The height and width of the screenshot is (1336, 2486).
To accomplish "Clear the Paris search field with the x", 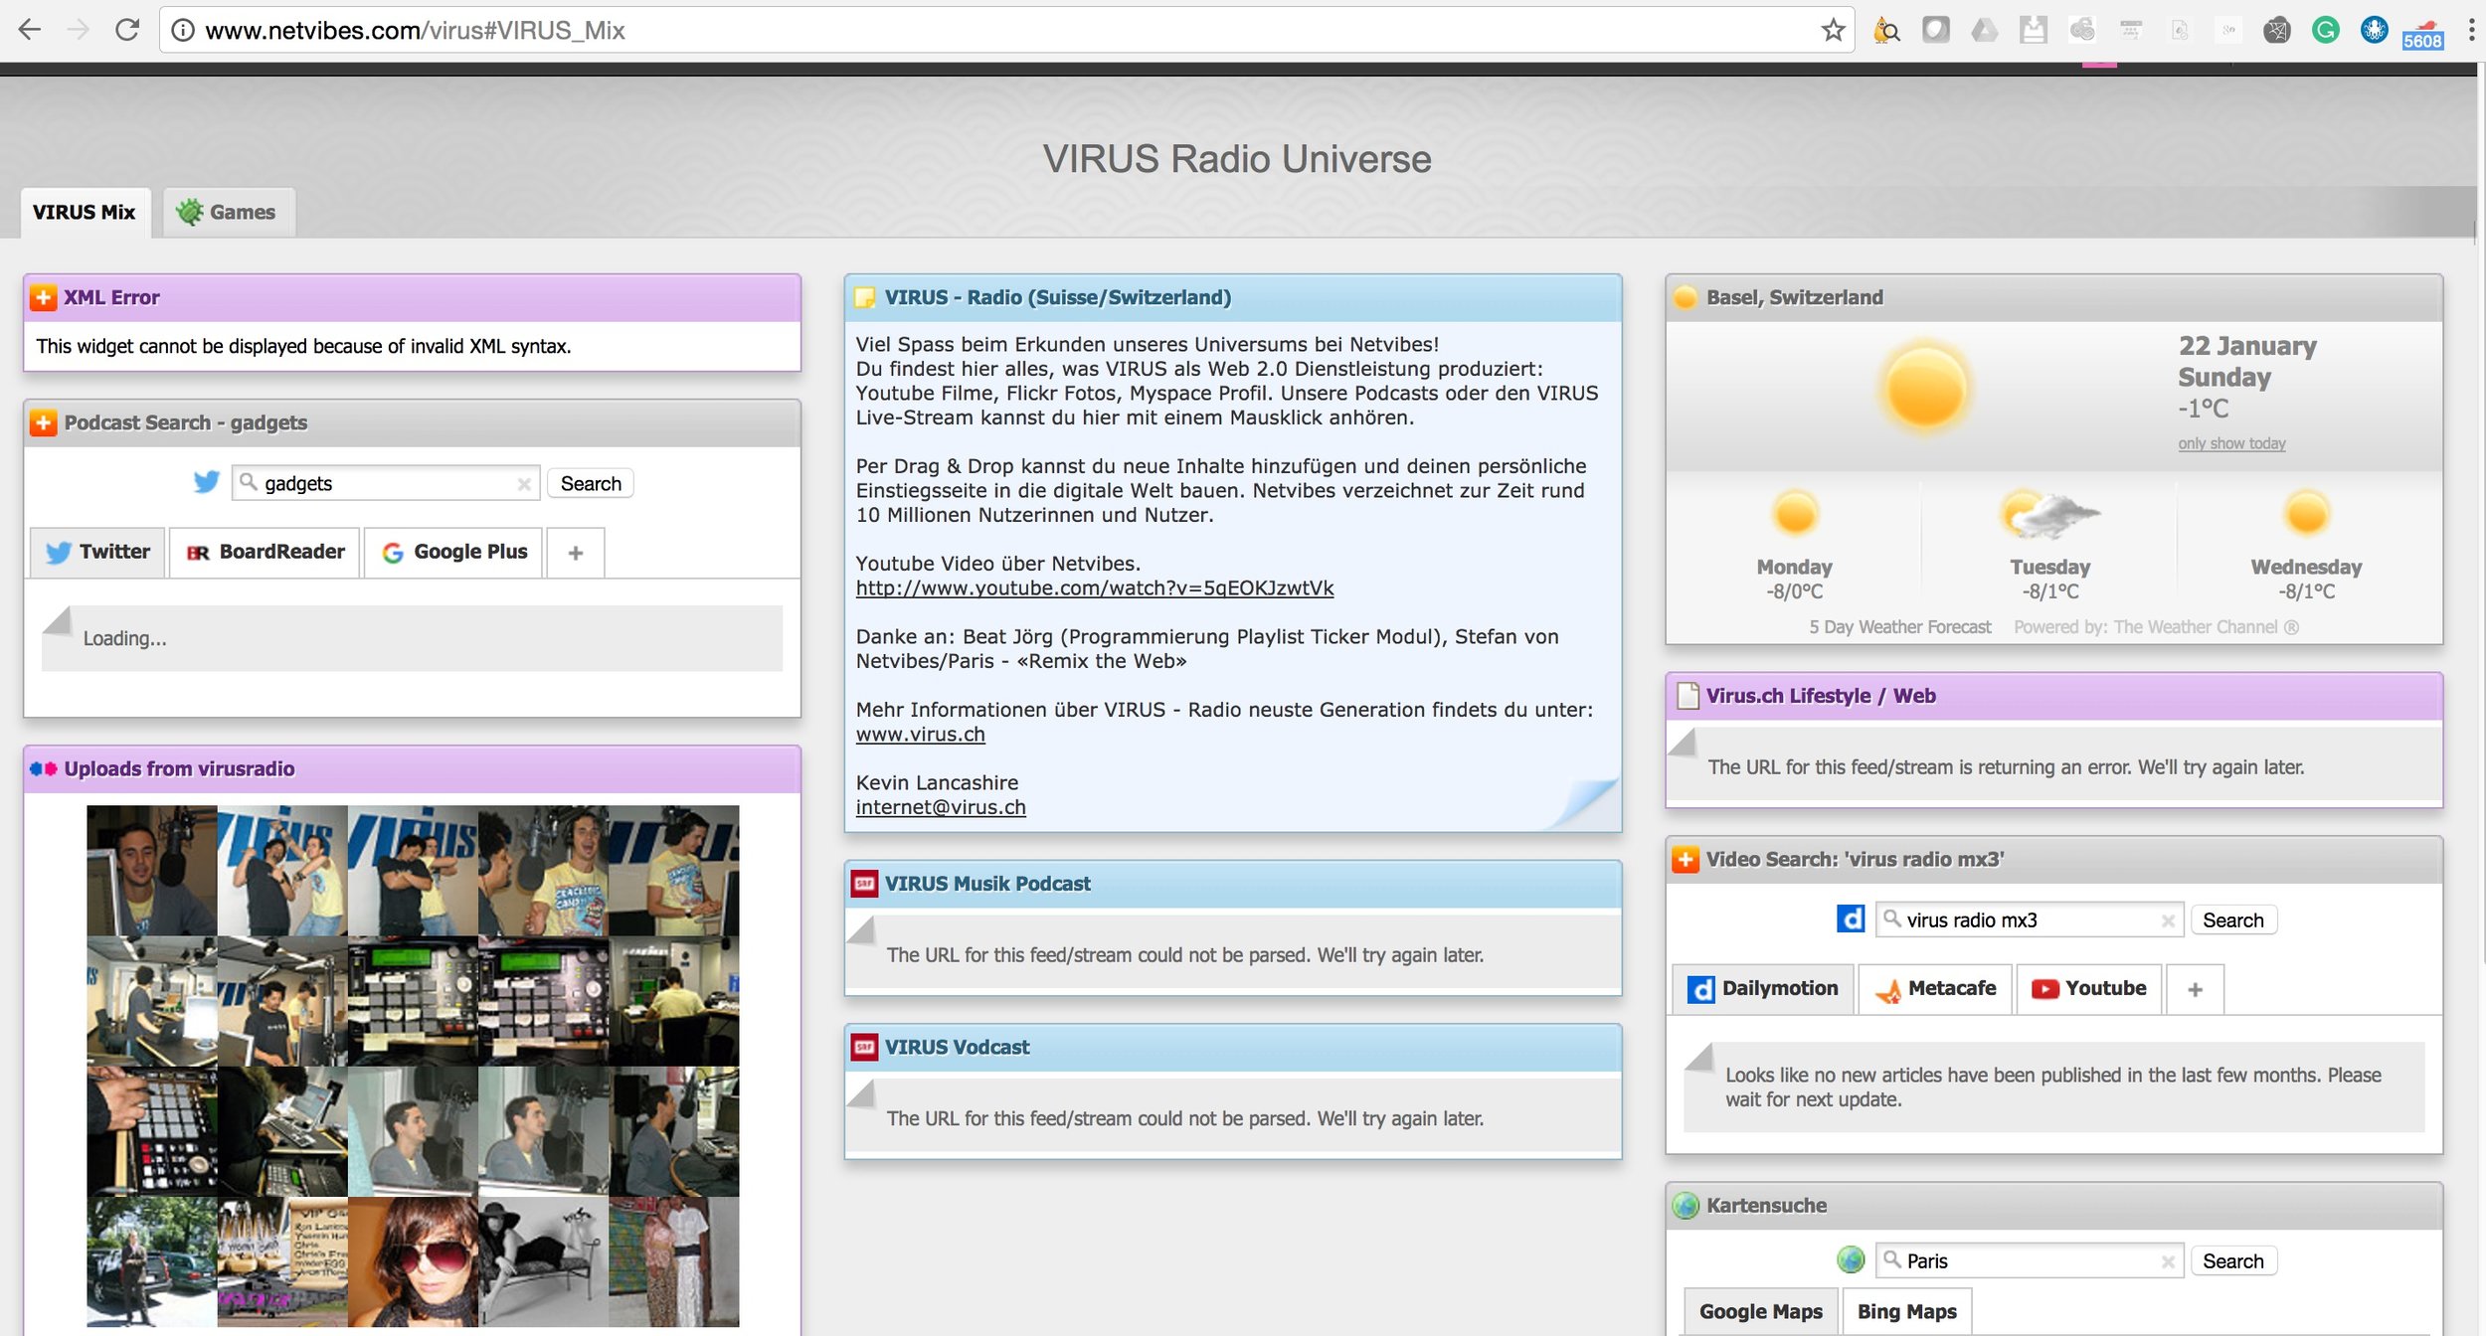I will click(x=2168, y=1262).
